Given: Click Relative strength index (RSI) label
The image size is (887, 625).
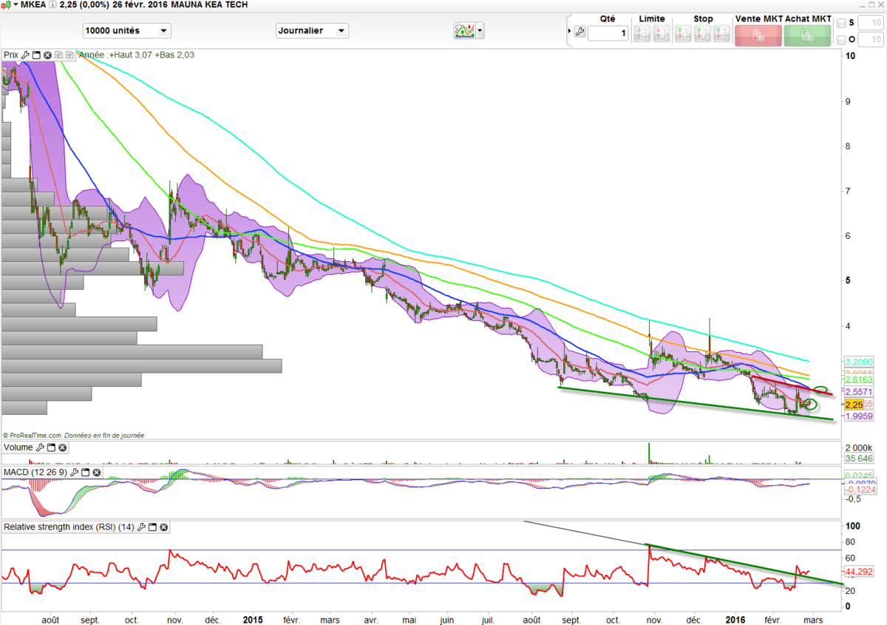Looking at the screenshot, I should 69,527.
